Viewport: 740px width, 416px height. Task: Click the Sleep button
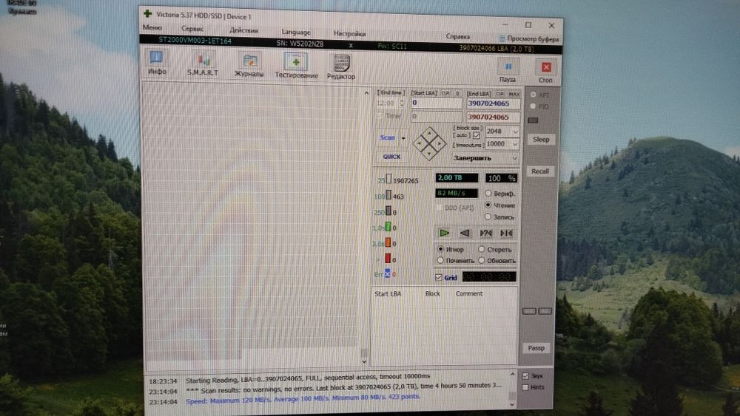tap(541, 139)
